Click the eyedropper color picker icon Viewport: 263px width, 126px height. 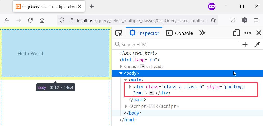click(257, 45)
